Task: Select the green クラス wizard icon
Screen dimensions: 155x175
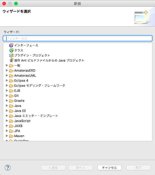Action: click(11, 50)
